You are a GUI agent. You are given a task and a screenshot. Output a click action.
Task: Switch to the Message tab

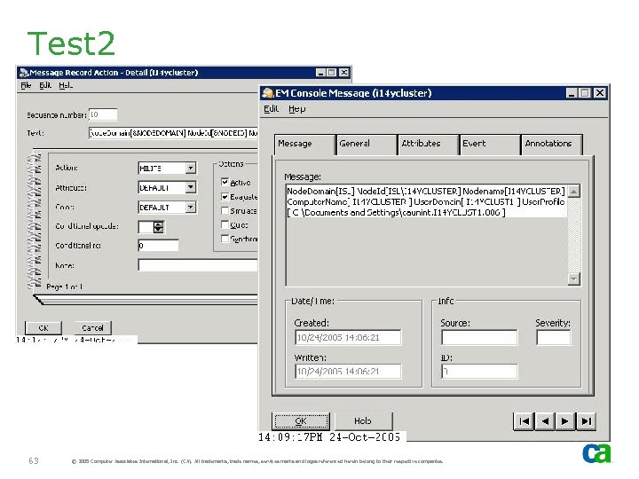pyautogui.click(x=304, y=144)
